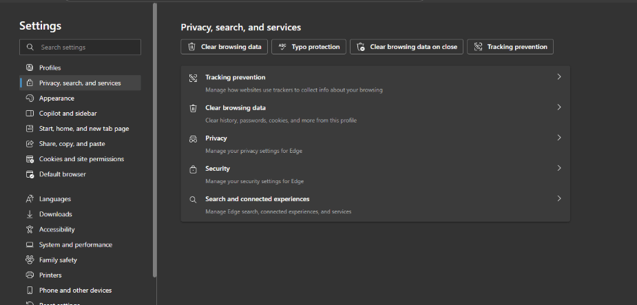
Task: Click the magnifier icon beside Search and connected experiences
Action: [x=193, y=200]
